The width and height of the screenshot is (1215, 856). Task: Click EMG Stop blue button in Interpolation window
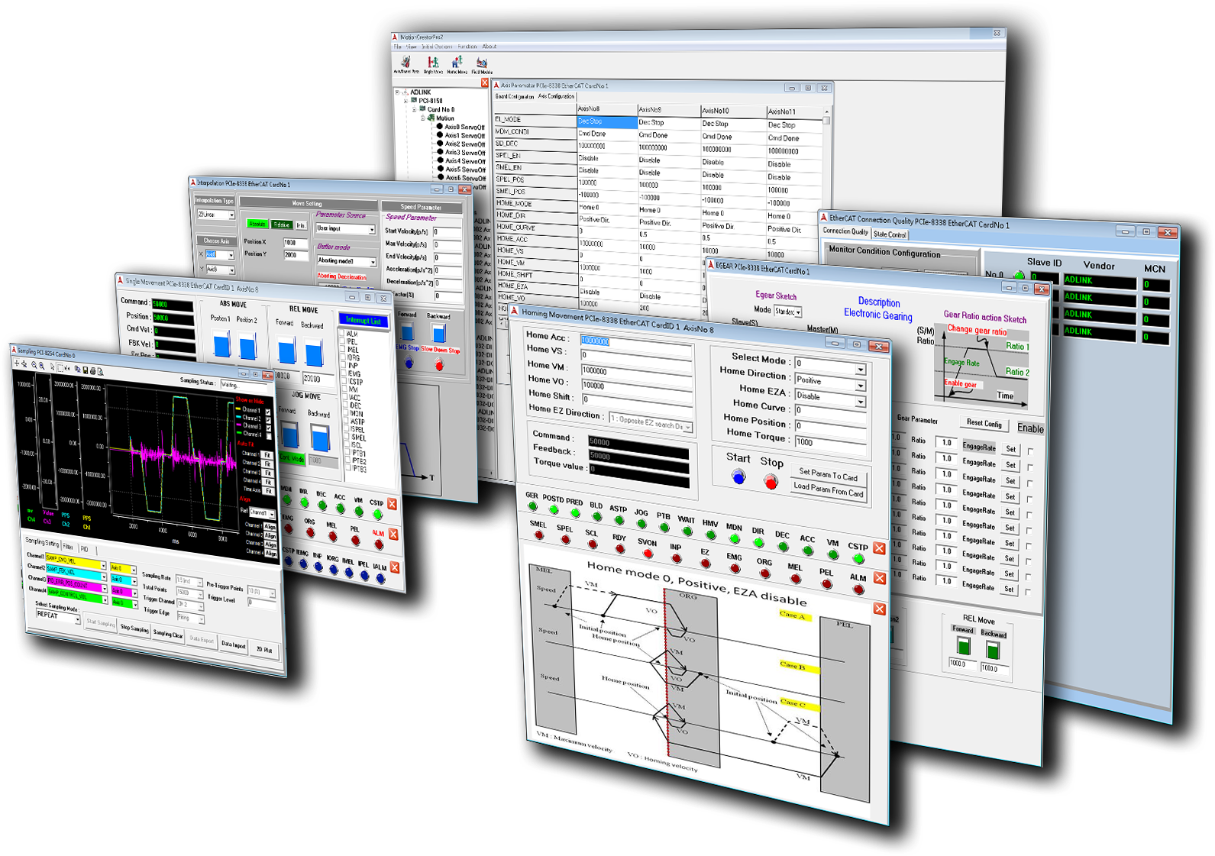[x=409, y=363]
